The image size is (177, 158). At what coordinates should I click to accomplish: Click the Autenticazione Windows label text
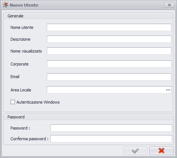[38, 102]
